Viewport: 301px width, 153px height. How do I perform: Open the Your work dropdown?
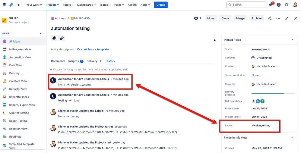pos(34,5)
